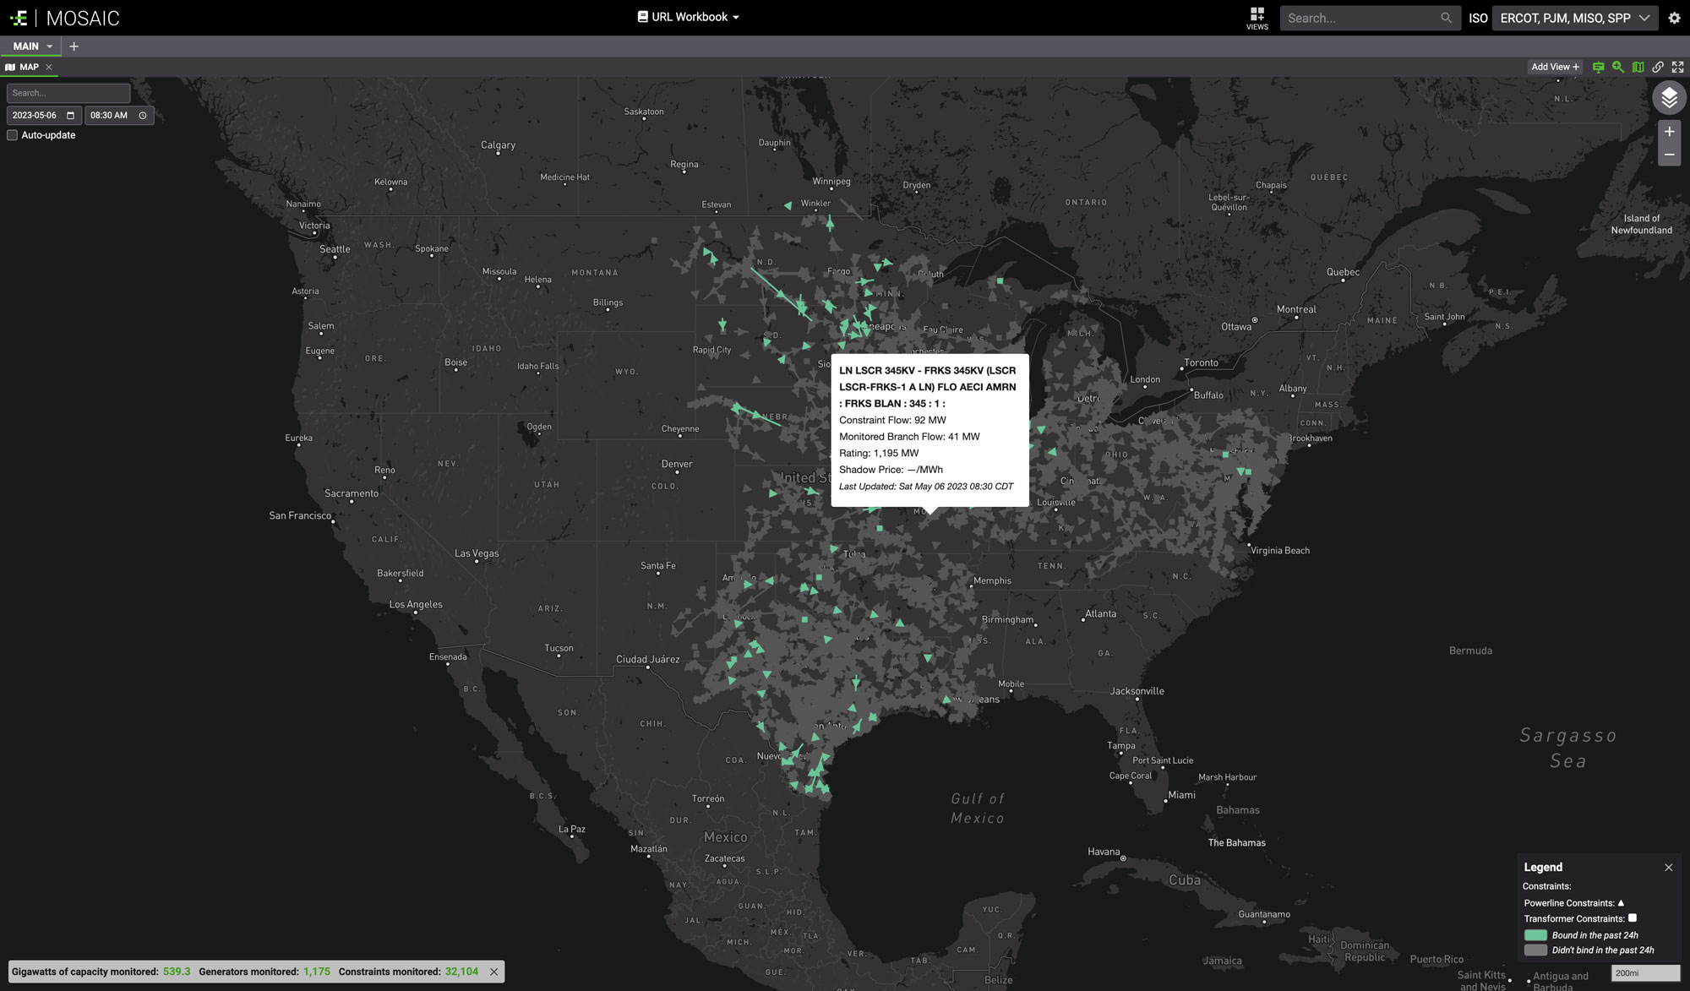Image resolution: width=1690 pixels, height=991 pixels.
Task: Click the green zoom-in magnifier toolbar icon
Action: coord(1617,67)
